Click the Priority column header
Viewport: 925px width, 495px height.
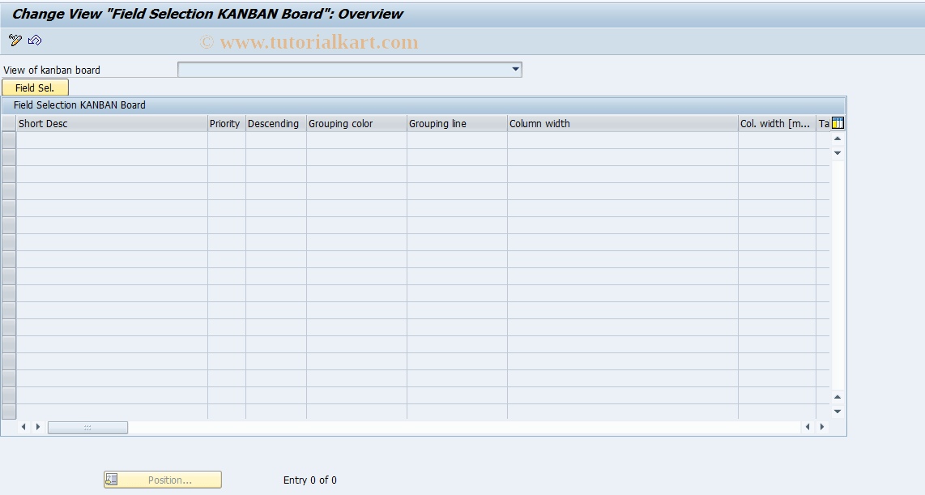[x=224, y=123]
